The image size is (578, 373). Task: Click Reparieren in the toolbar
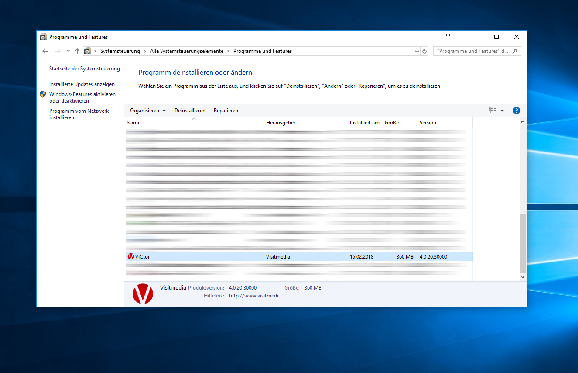click(x=226, y=111)
